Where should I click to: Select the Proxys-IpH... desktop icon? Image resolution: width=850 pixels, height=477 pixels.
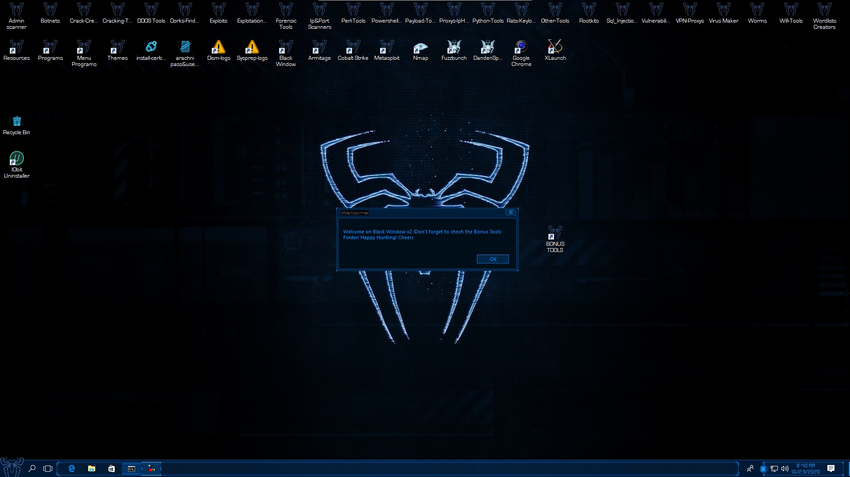point(454,13)
